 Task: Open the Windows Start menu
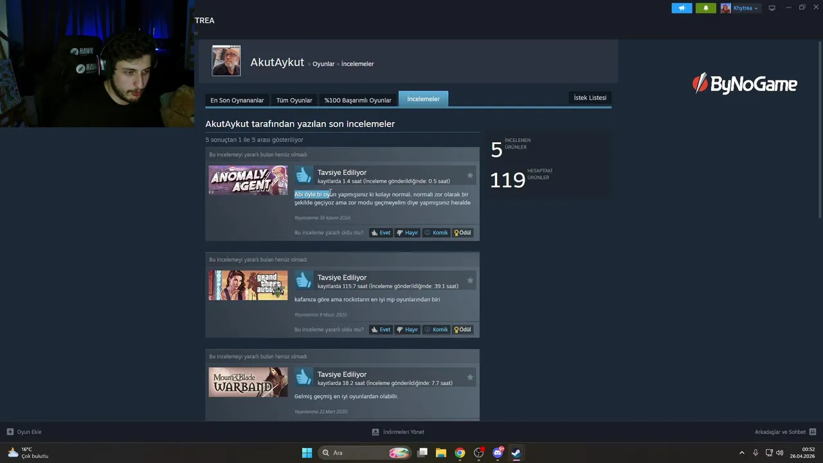[x=307, y=453]
